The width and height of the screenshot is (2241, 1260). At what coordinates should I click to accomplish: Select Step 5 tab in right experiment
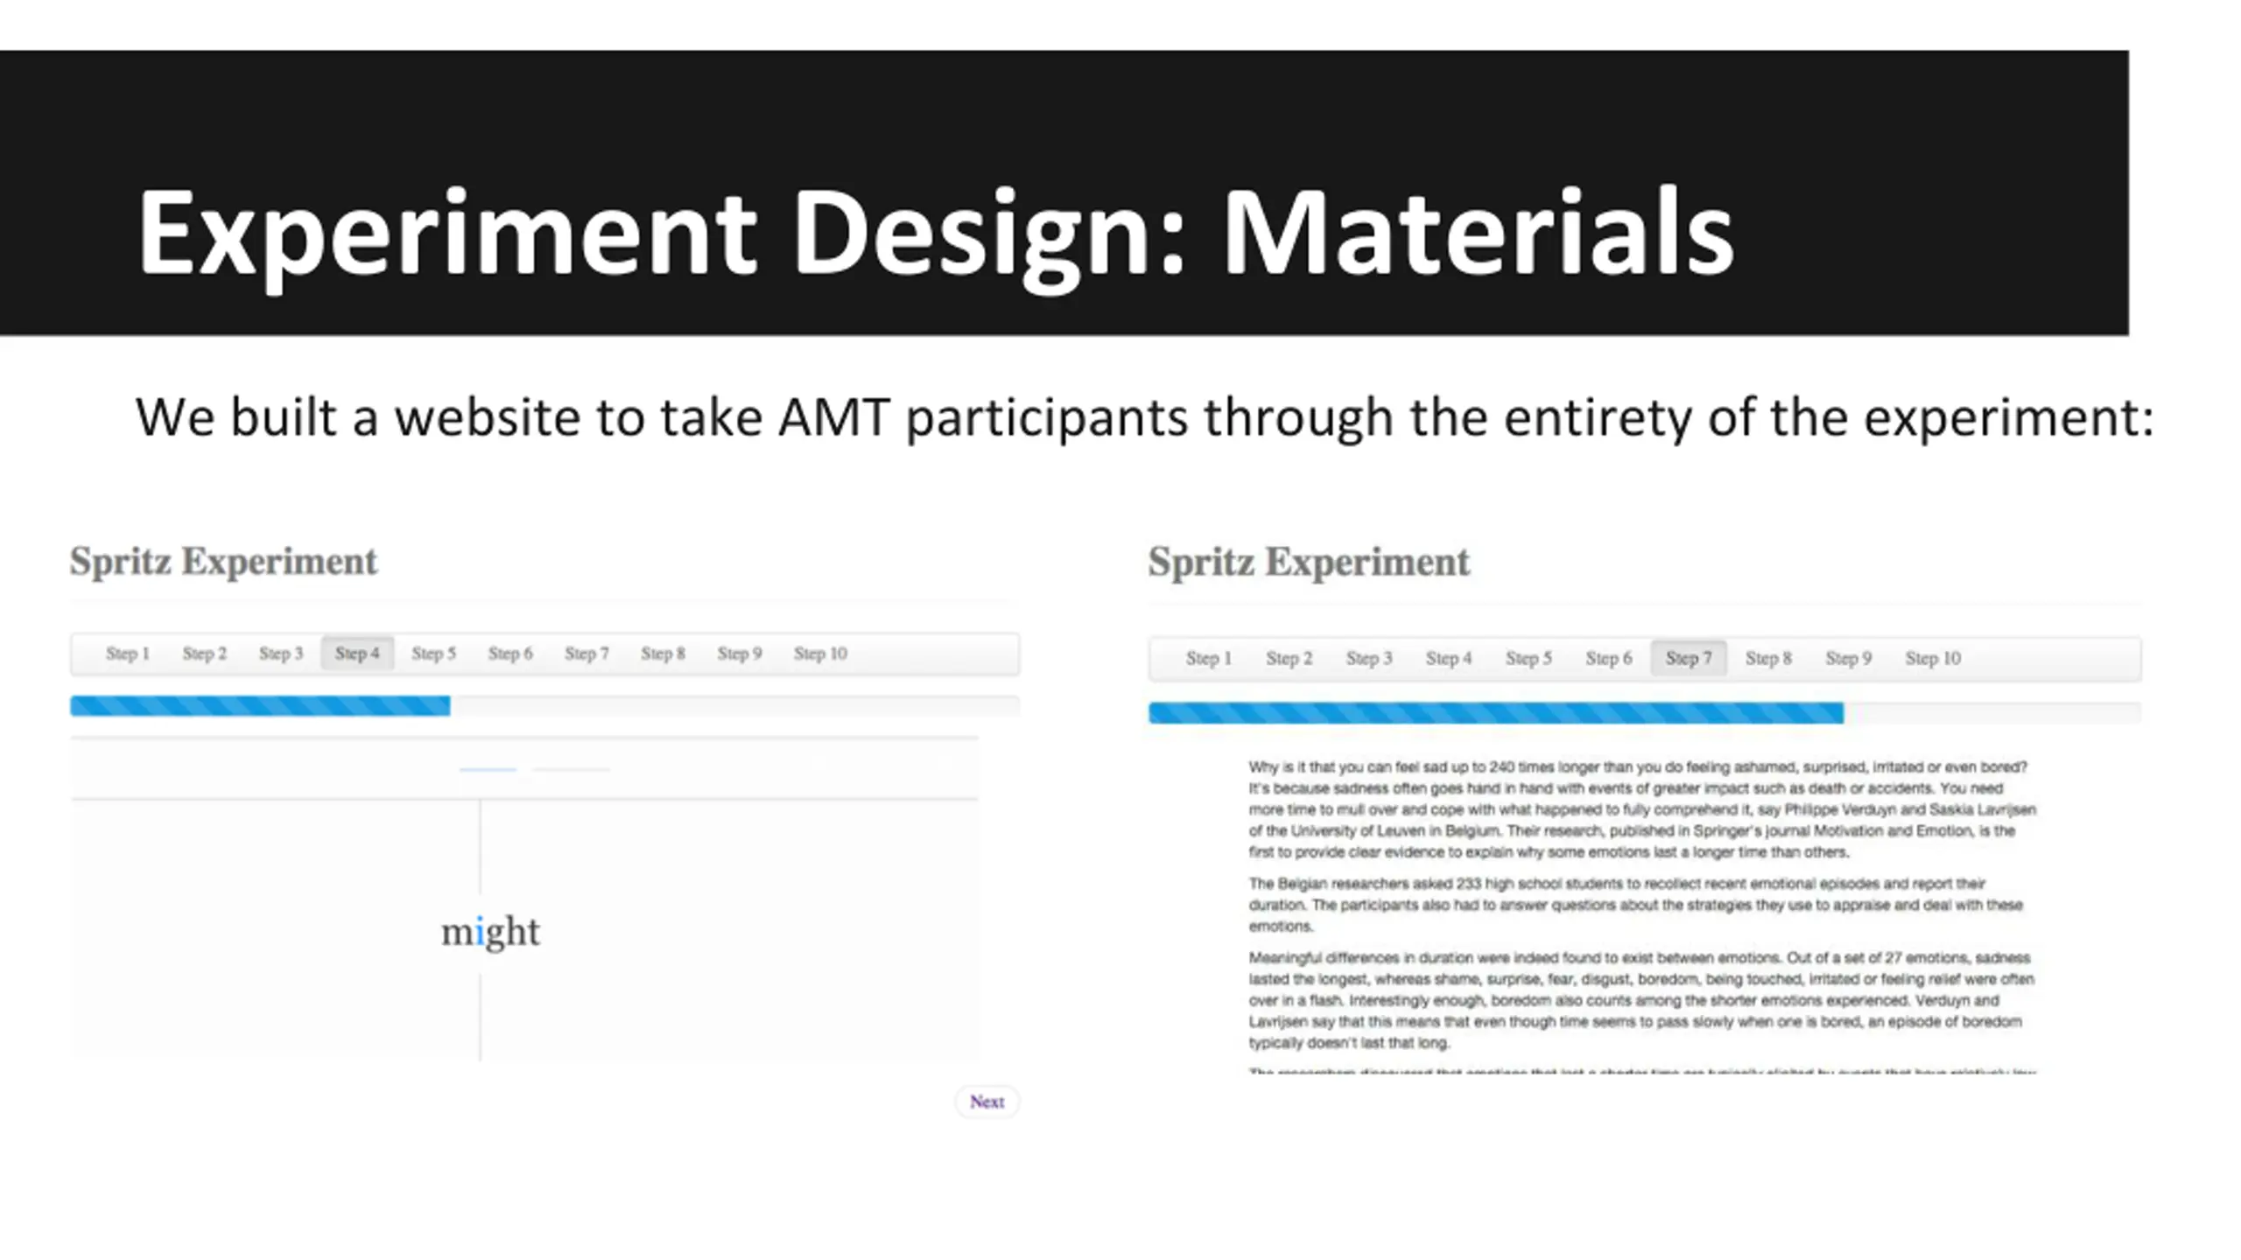pyautogui.click(x=1528, y=658)
